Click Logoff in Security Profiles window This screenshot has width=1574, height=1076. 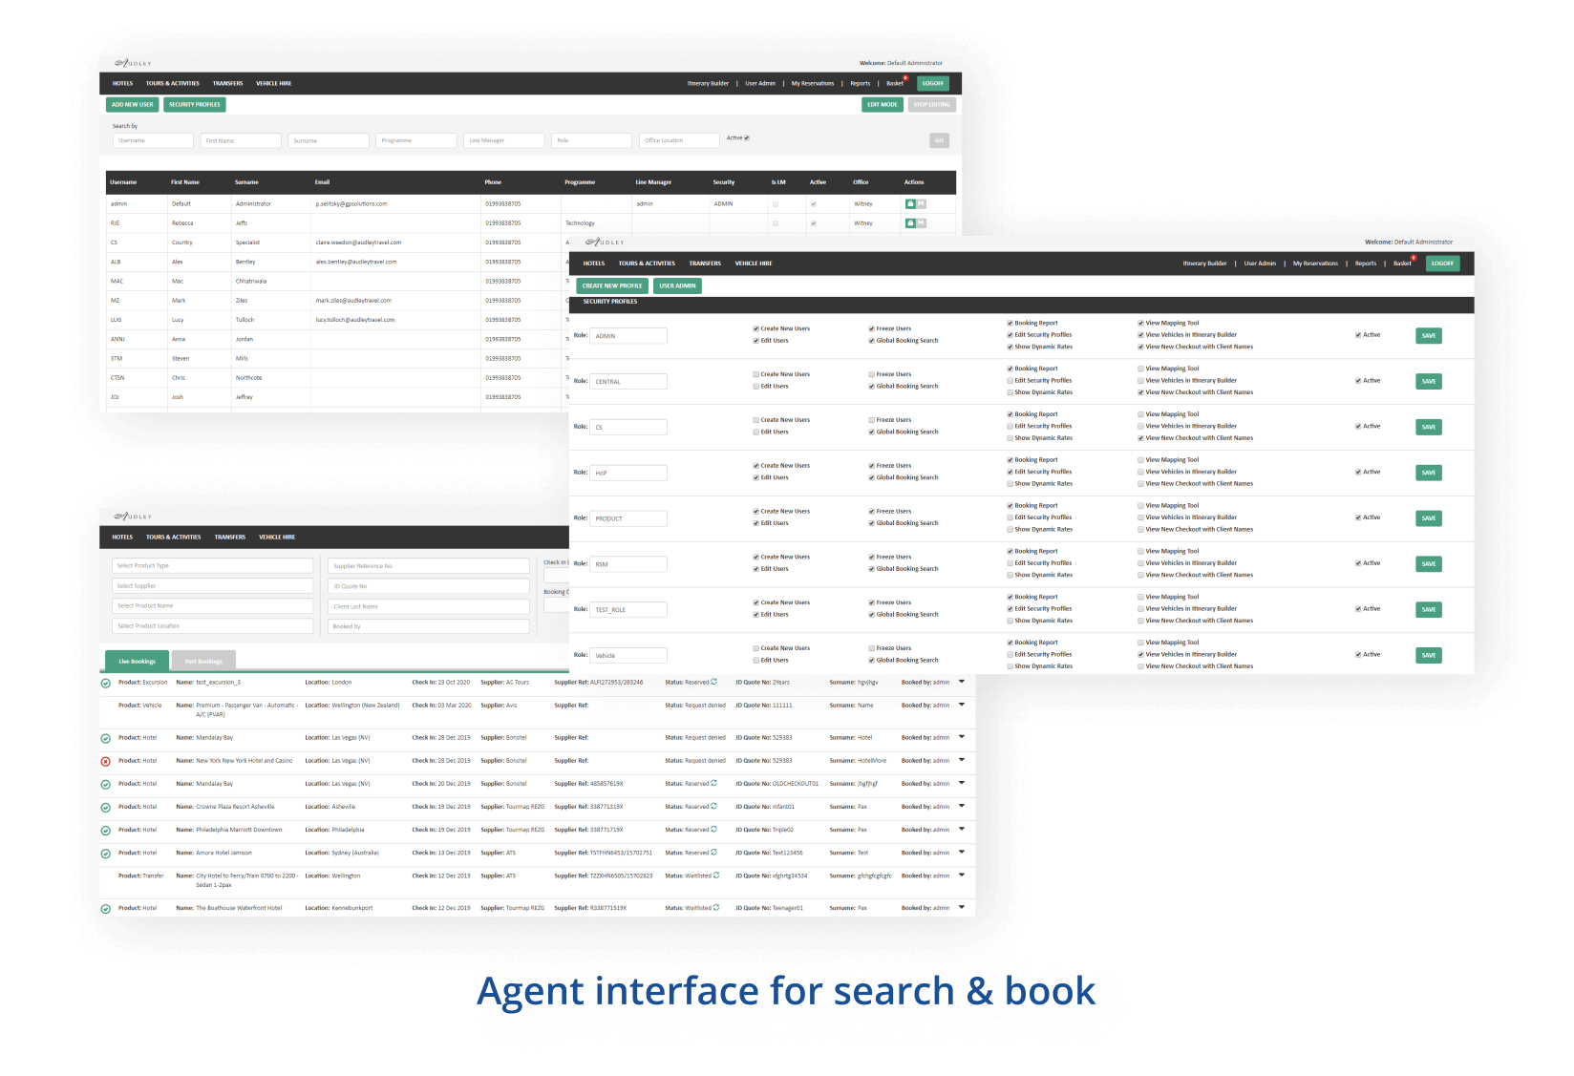(x=1442, y=264)
